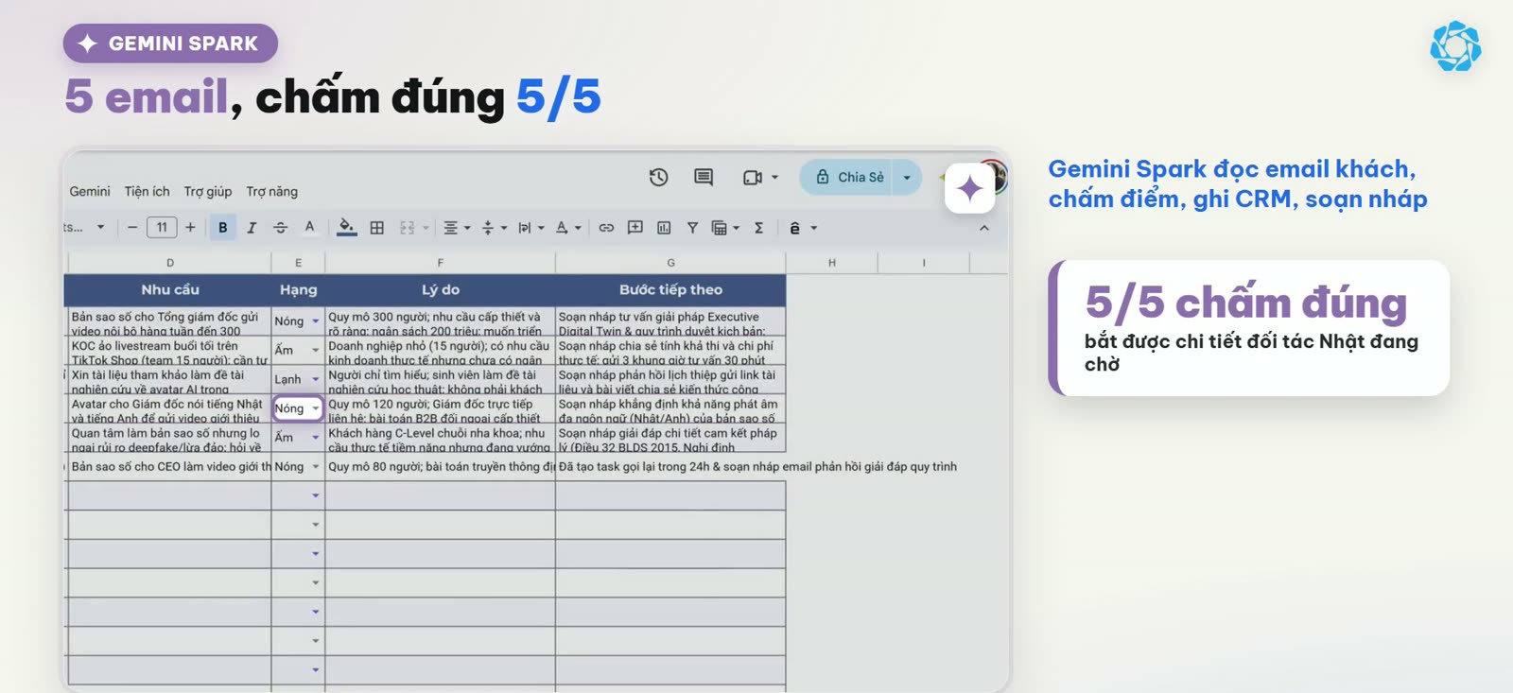Collapse the toolbar with up chevron
Viewport: 1513px width, 693px height.
point(984,228)
